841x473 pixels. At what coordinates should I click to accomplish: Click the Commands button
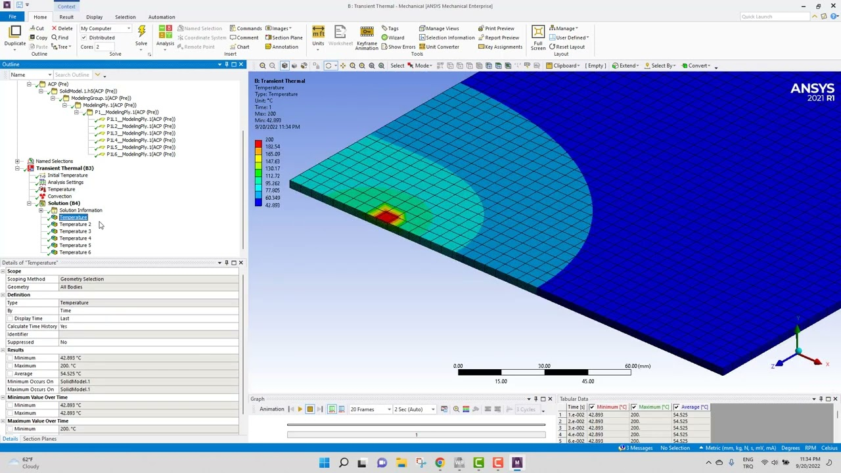click(246, 28)
